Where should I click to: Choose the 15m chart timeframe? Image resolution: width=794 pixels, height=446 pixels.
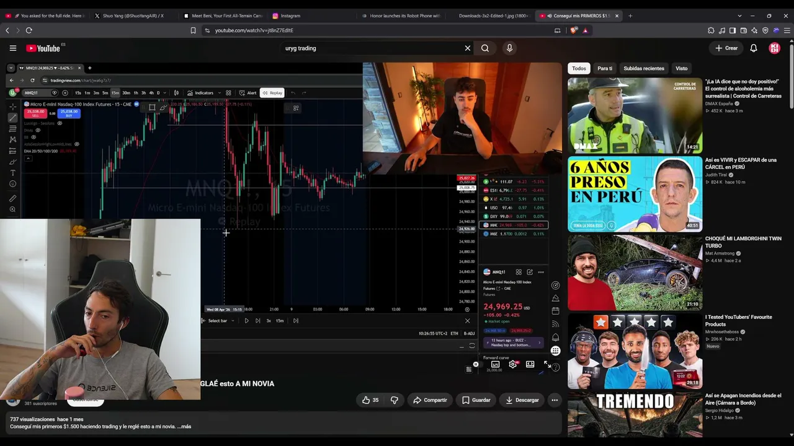point(115,93)
